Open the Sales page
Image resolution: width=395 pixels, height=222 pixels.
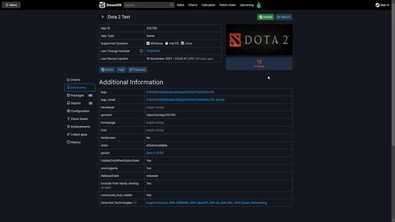point(180,5)
